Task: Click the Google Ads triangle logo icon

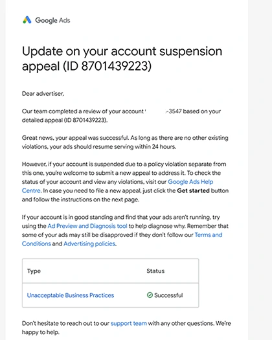Action: [27, 20]
